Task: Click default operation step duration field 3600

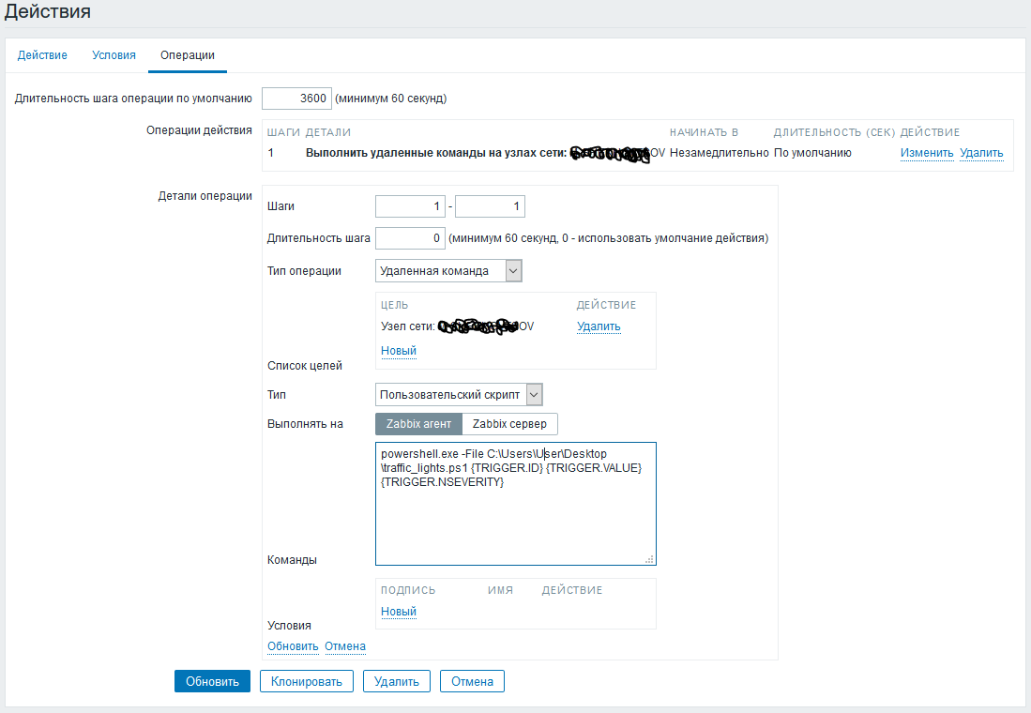Action: tap(296, 99)
